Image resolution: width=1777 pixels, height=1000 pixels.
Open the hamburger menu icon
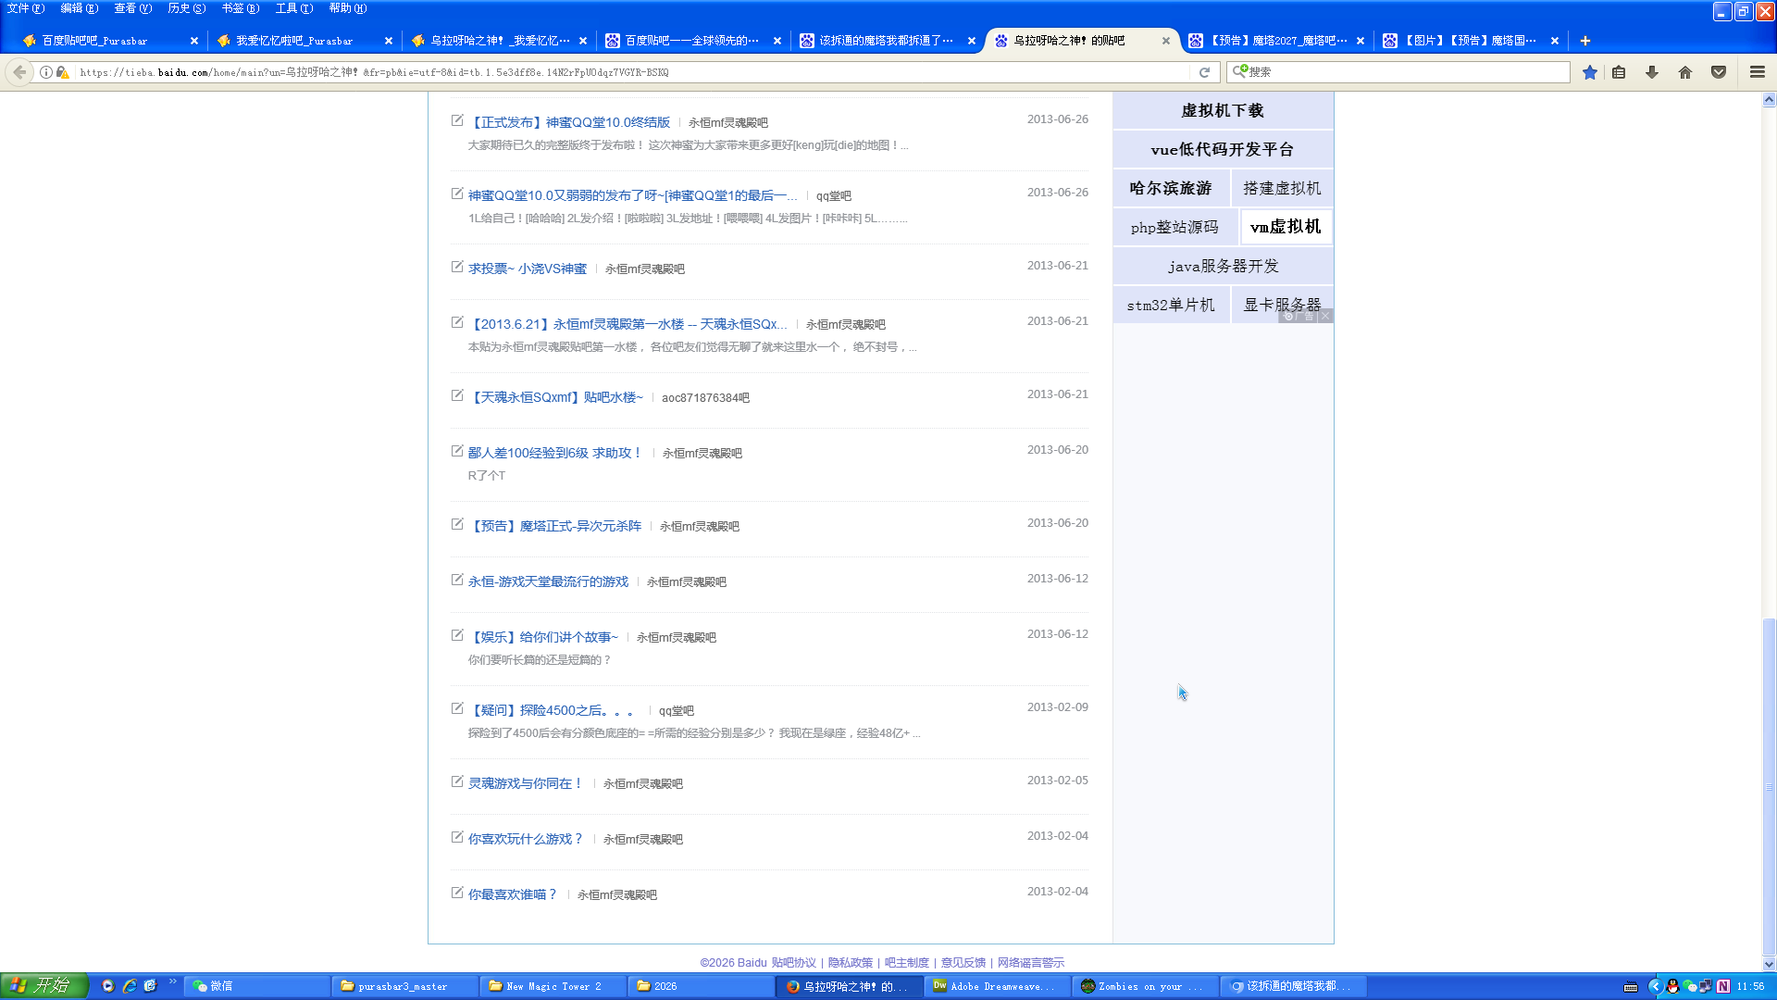pos(1758,72)
